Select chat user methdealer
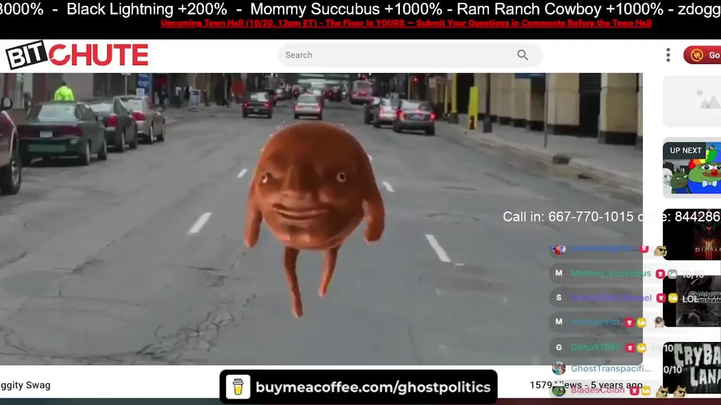This screenshot has width=721, height=405. [x=595, y=322]
